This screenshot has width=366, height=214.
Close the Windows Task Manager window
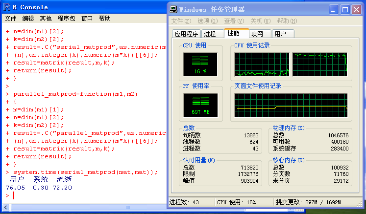click(x=356, y=9)
